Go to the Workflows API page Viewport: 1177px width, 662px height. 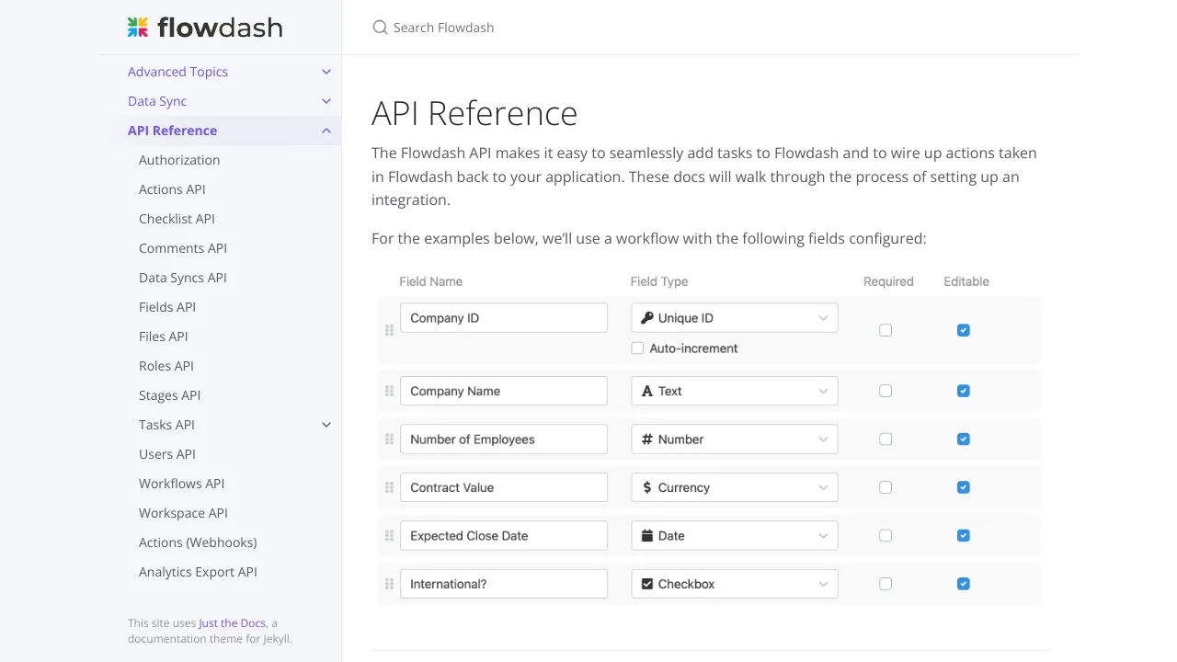pyautogui.click(x=182, y=484)
